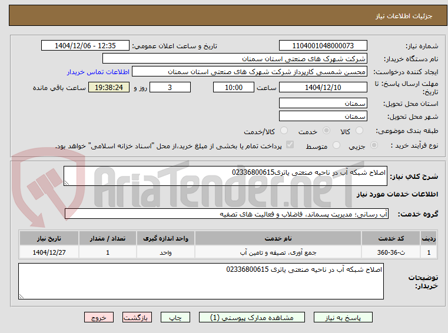Click the طبقه بندی موضوعی label
448x333 pixels.
tap(407, 131)
